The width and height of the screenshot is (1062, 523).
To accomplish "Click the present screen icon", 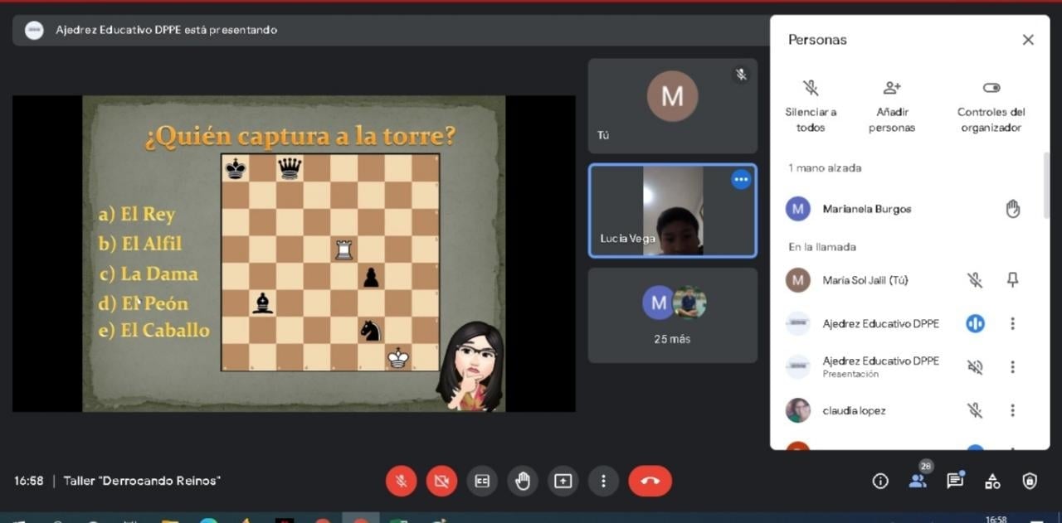I will [563, 481].
